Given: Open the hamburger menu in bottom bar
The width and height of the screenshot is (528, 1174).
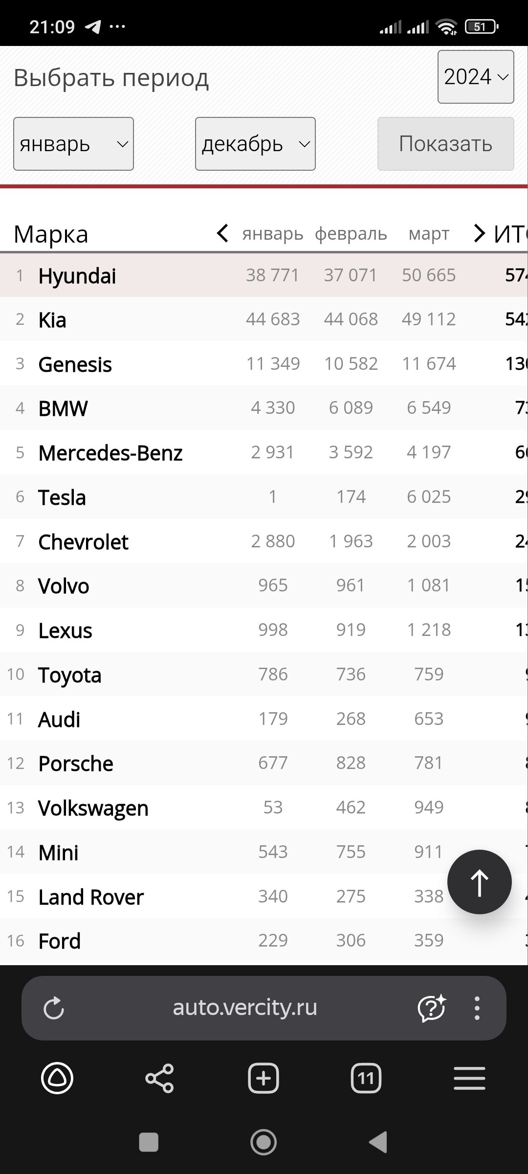Looking at the screenshot, I should pyautogui.click(x=469, y=1078).
